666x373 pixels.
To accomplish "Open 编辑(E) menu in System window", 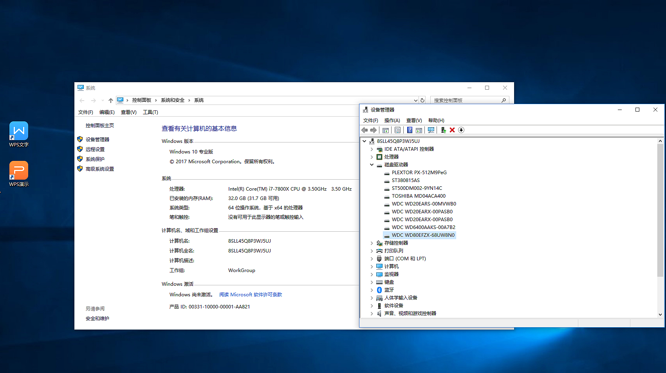I will [x=107, y=112].
